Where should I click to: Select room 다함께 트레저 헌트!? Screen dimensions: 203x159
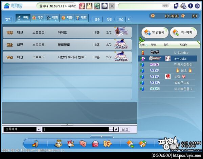pyautogui.click(x=67, y=57)
